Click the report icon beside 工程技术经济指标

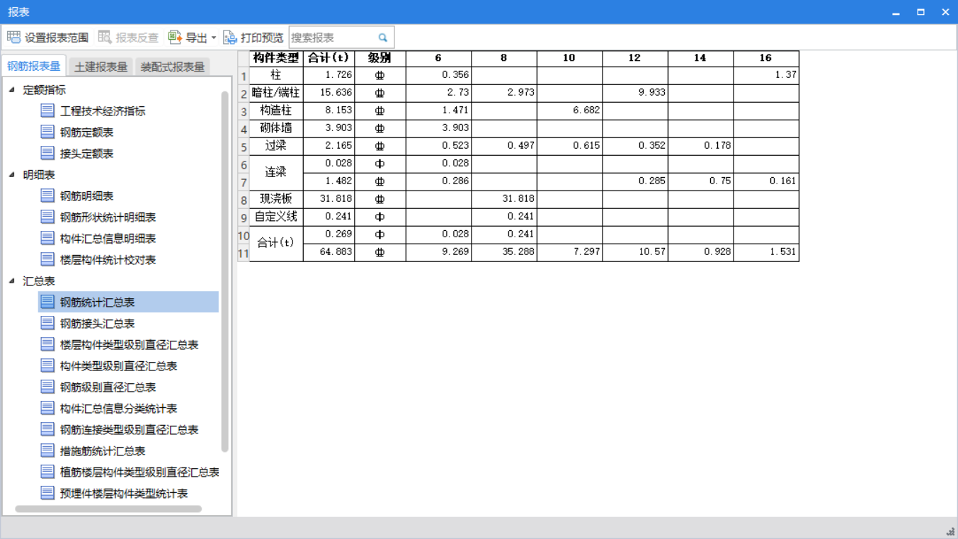point(47,110)
